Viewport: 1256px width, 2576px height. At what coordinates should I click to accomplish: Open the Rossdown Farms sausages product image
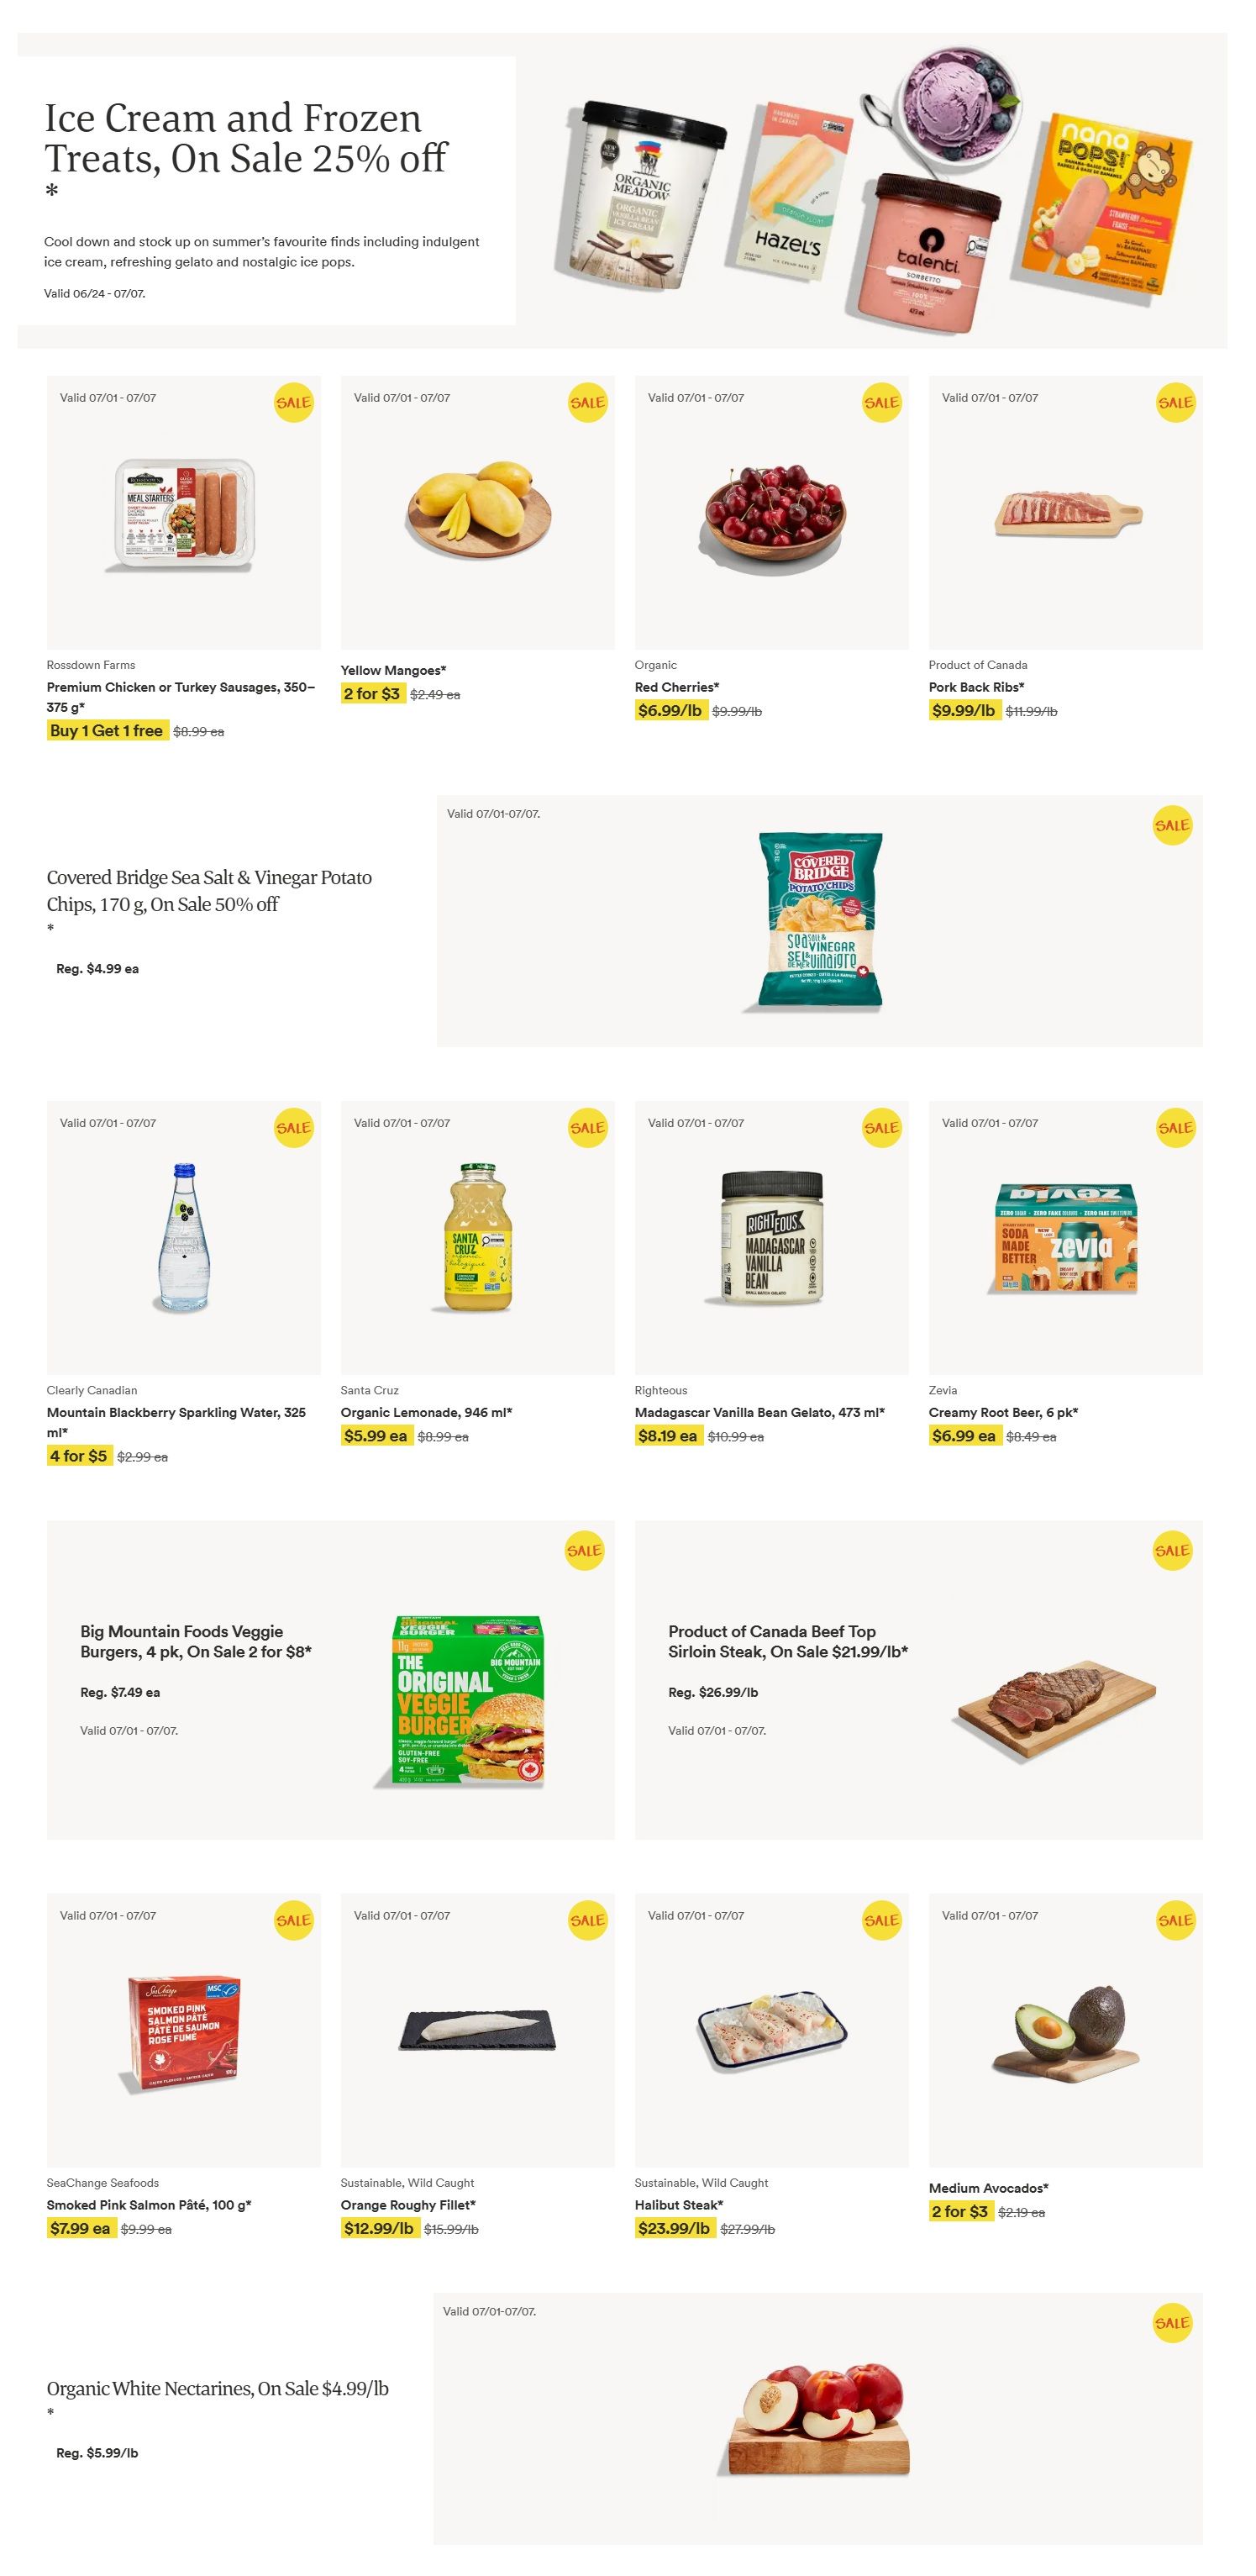(184, 513)
